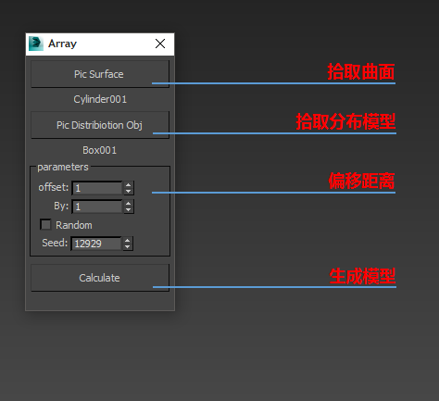Viewport: 439px width, 401px height.
Task: Select the Cylinder001 label text
Action: (x=100, y=99)
